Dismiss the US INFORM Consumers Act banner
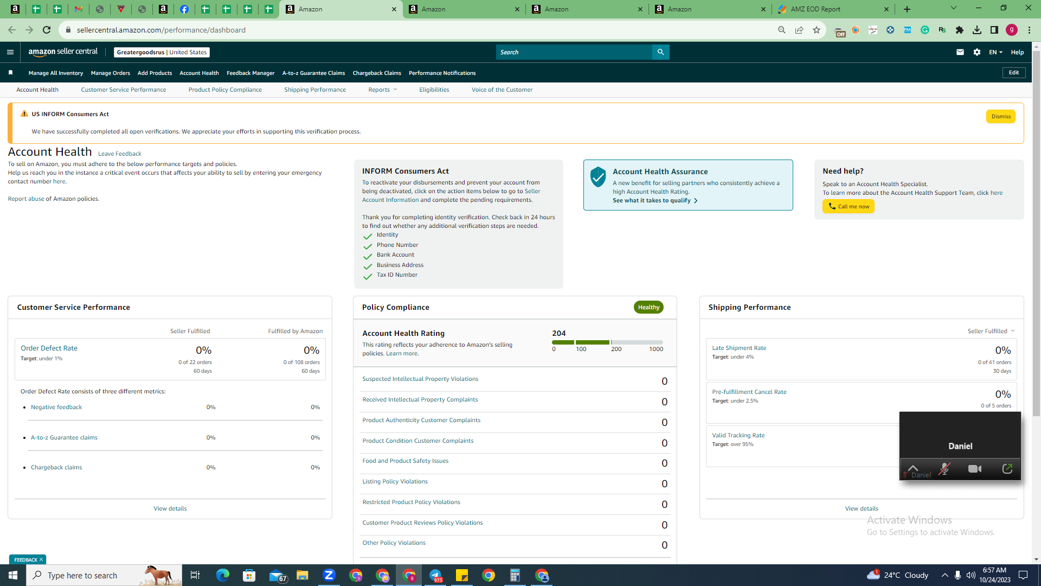This screenshot has width=1041, height=586. click(x=1001, y=116)
